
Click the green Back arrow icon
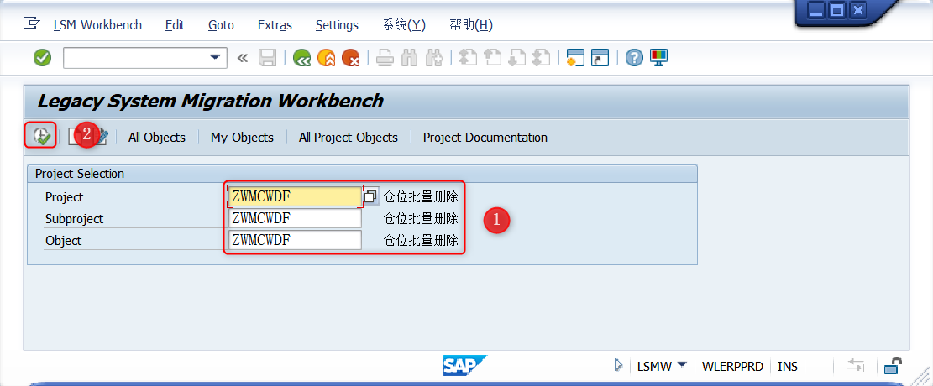302,58
